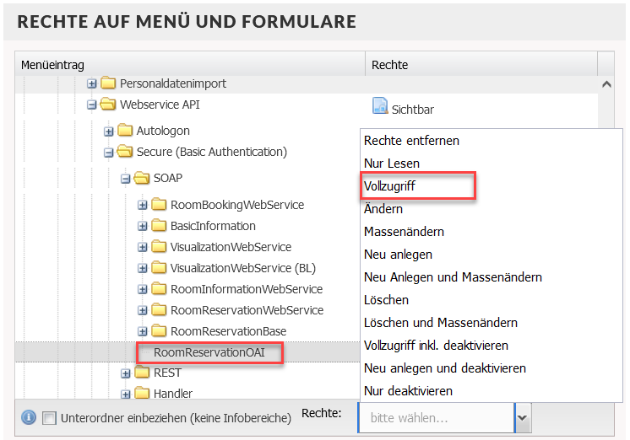Click the bitte wählen input field
The height and width of the screenshot is (440, 630).
tap(437, 418)
